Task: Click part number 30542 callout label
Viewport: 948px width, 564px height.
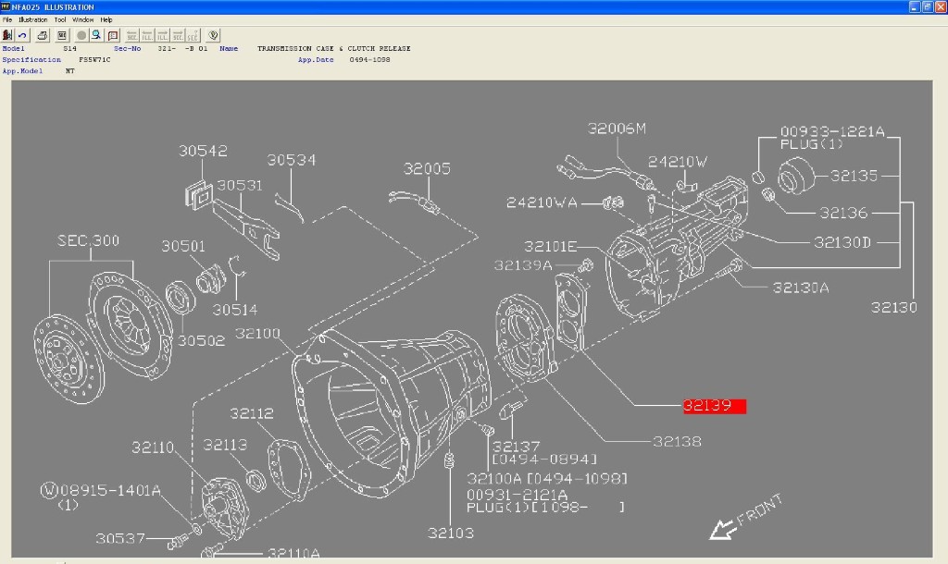Action: tap(203, 152)
